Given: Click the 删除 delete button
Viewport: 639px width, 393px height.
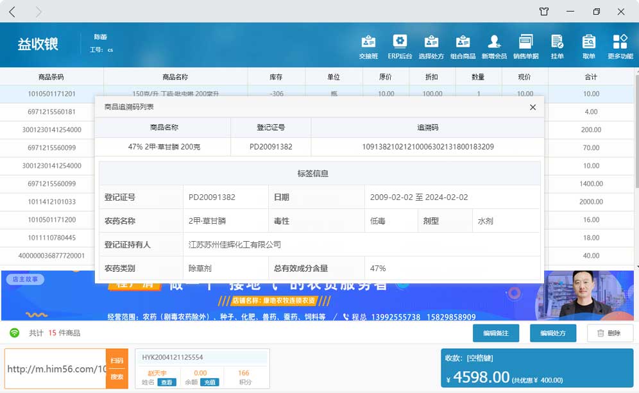Looking at the screenshot, I should (x=609, y=333).
